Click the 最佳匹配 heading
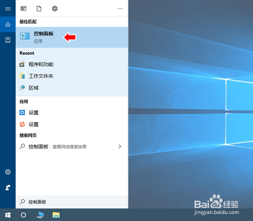 click(28, 22)
